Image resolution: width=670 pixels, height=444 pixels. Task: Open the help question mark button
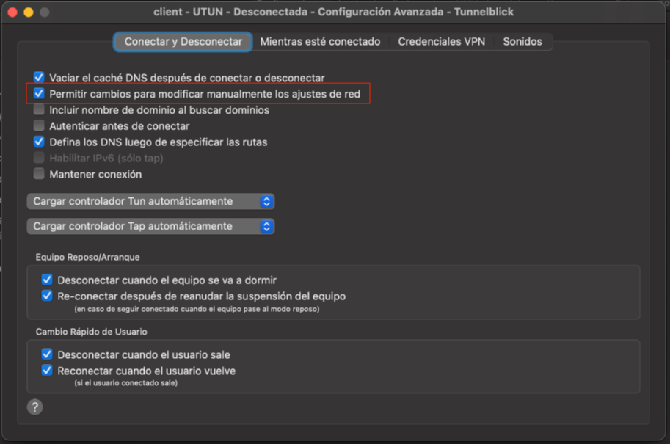coord(34,407)
